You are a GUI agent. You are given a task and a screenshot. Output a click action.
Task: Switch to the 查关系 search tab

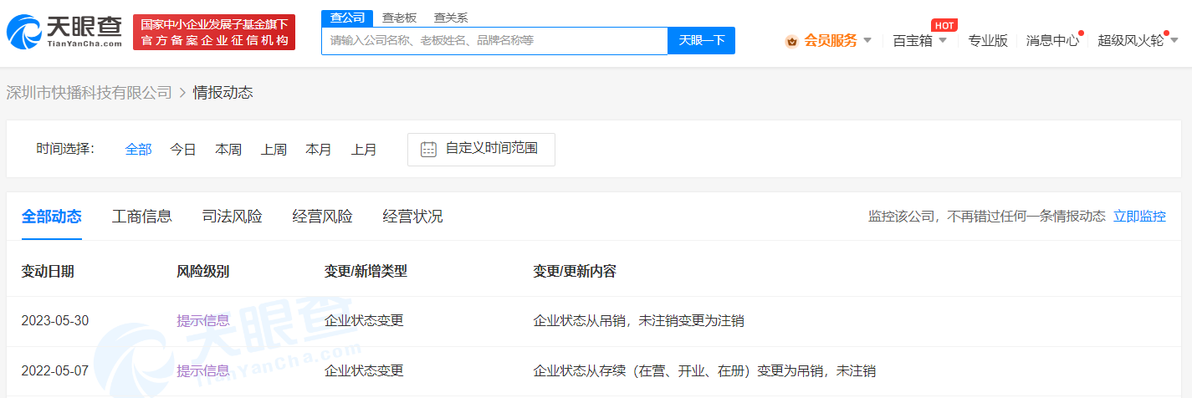[451, 18]
